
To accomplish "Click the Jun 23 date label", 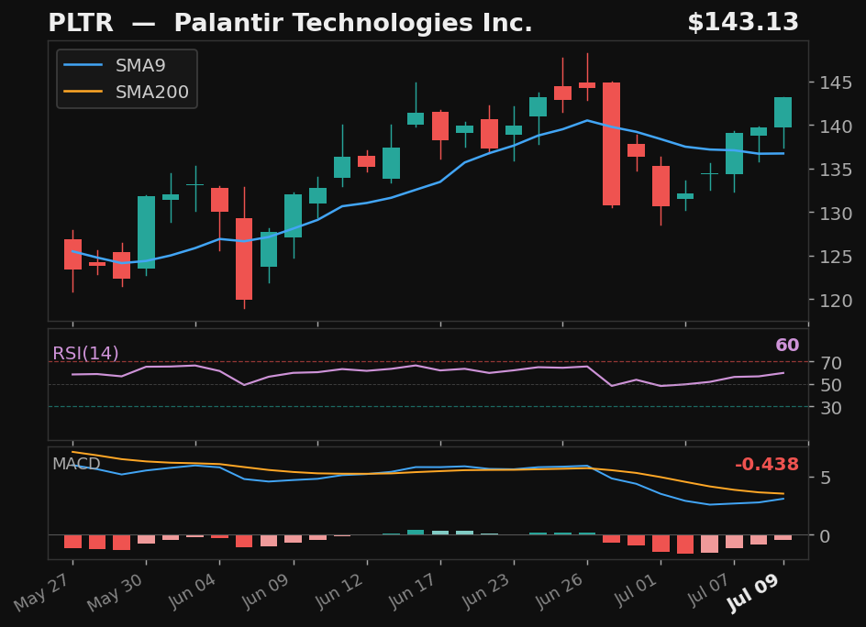I will pos(488,590).
